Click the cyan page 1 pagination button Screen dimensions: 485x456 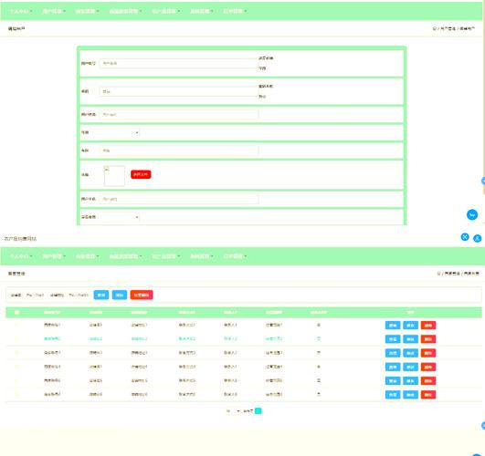coord(258,411)
